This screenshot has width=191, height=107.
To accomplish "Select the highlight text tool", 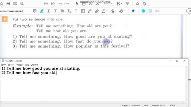I will point(42,11).
